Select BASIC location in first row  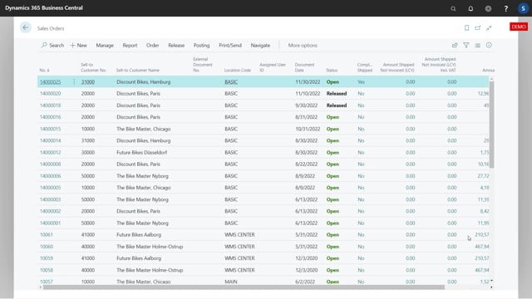pos(231,81)
